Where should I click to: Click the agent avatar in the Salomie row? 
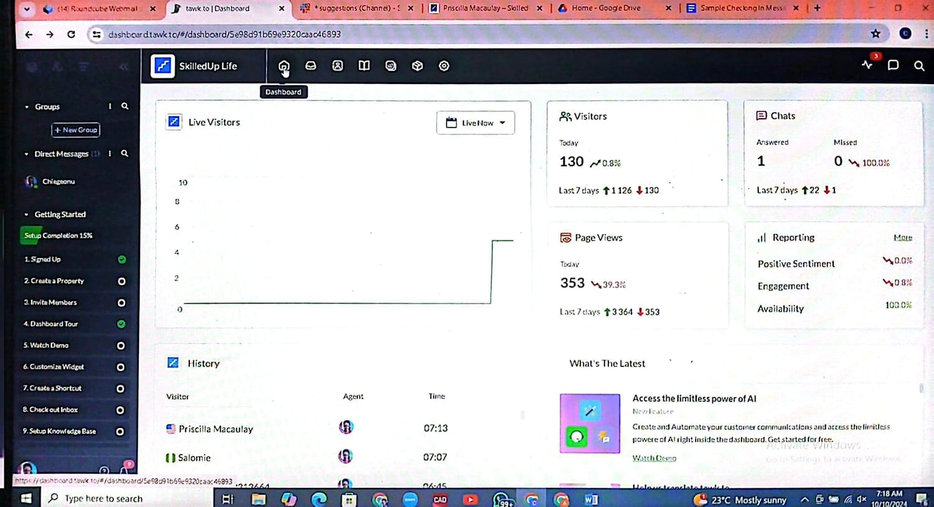tap(345, 456)
